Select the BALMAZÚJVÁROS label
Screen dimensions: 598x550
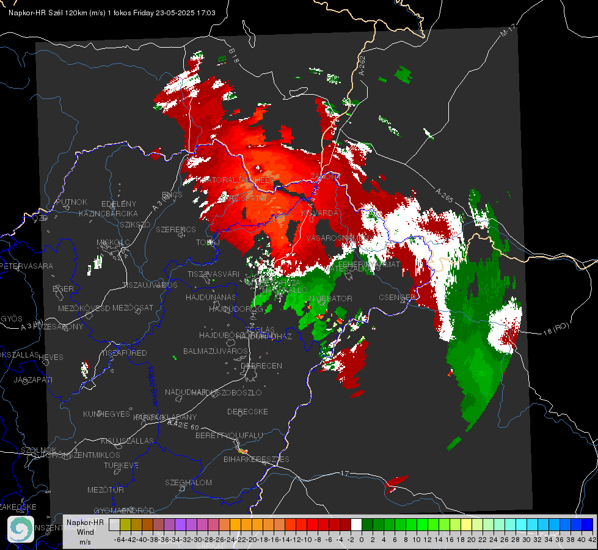pyautogui.click(x=216, y=351)
